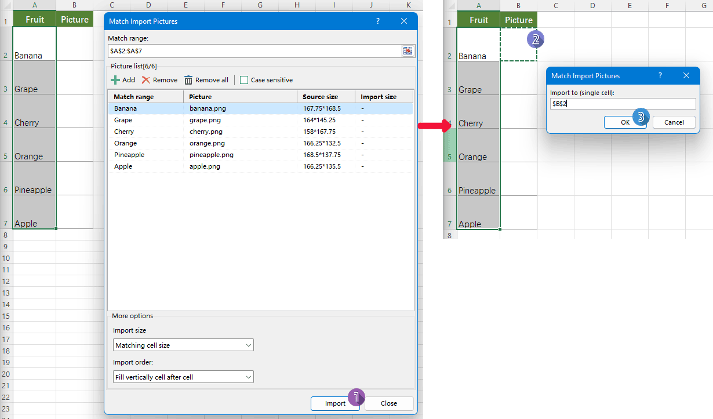713x419 pixels.
Task: Click source size 166.25*135.5 value
Action: tap(322, 166)
